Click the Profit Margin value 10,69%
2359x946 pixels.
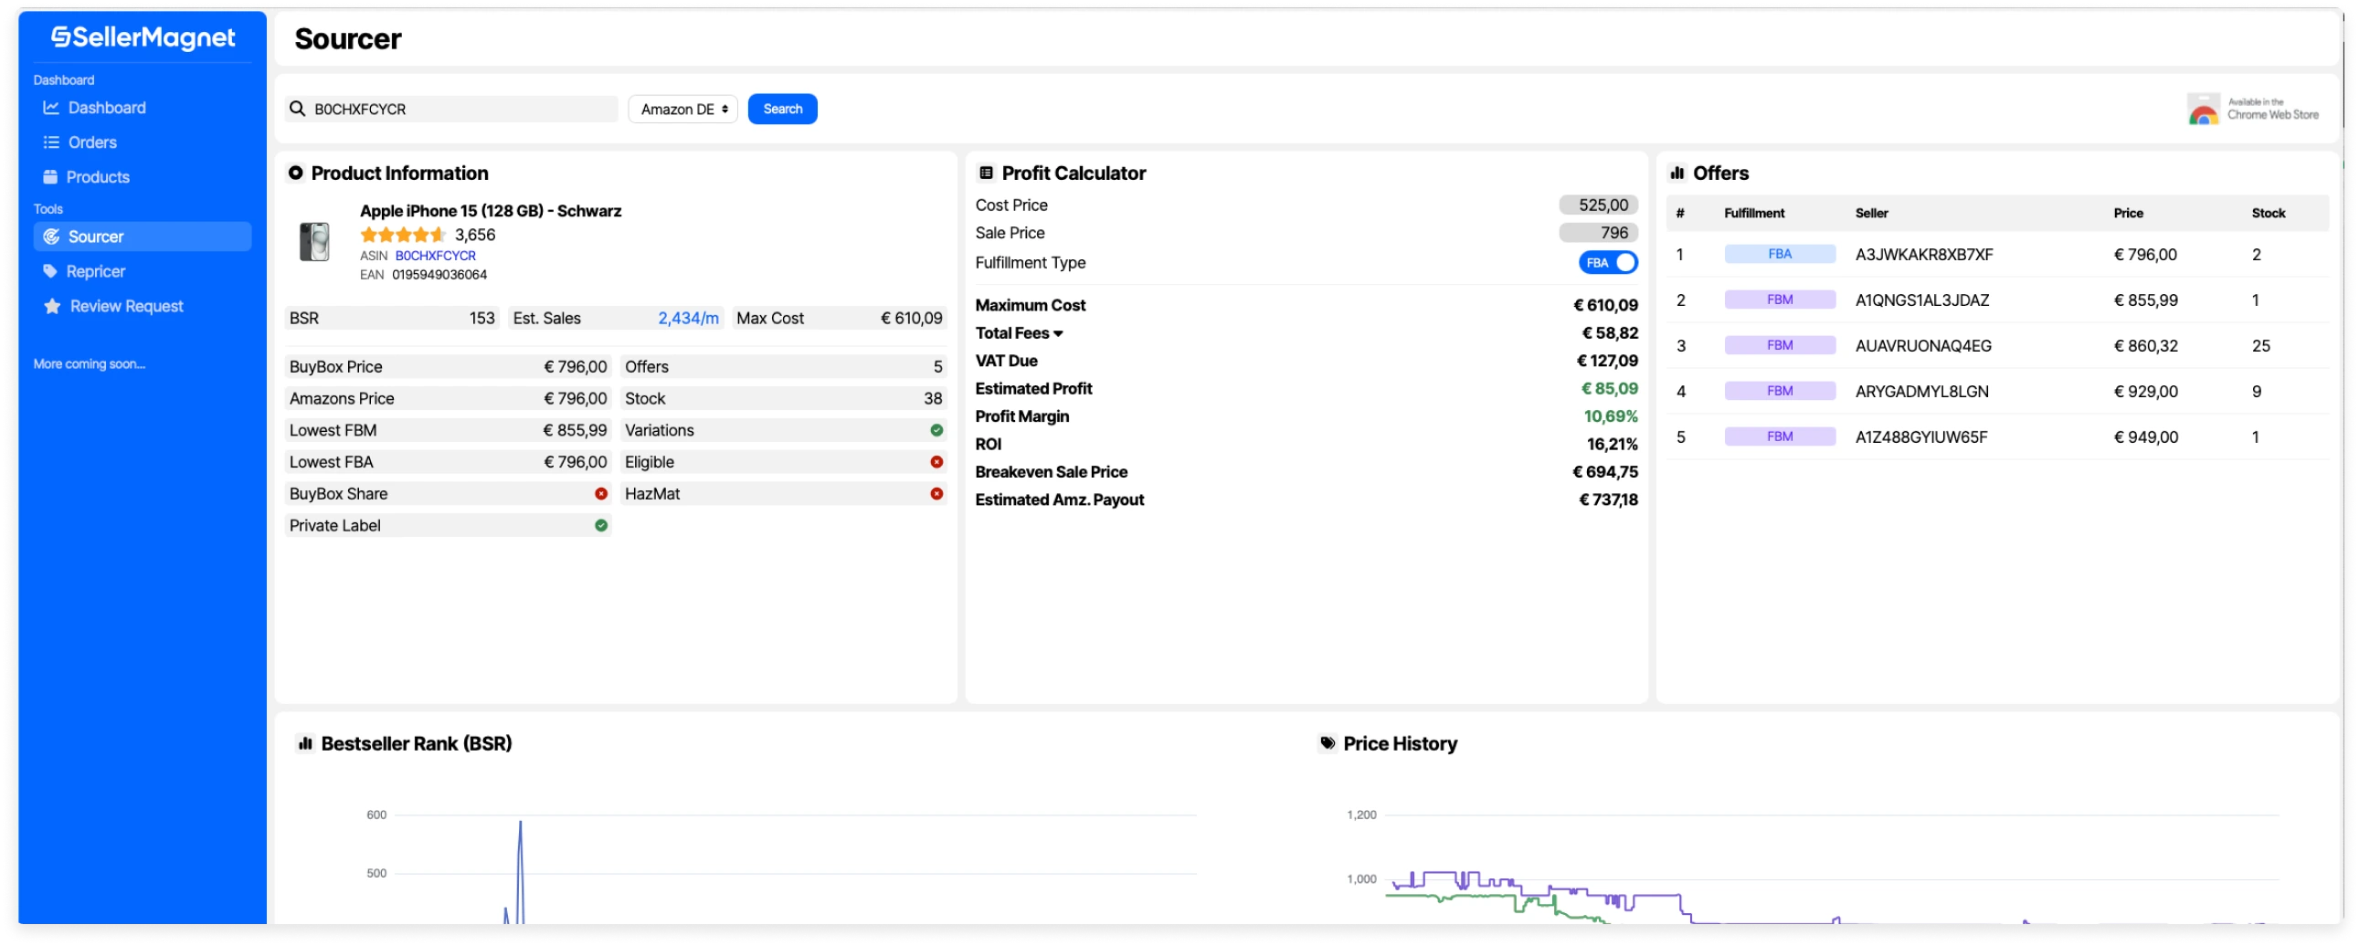1611,417
